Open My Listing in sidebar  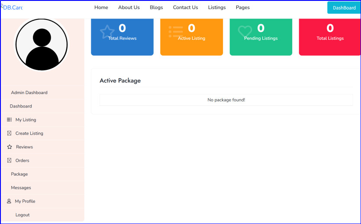pyautogui.click(x=26, y=120)
